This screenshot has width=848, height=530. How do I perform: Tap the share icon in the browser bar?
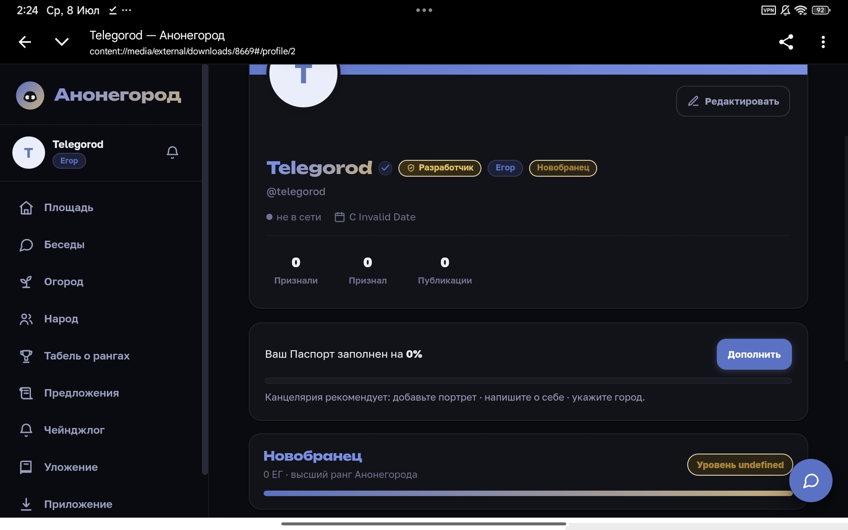[x=786, y=42]
